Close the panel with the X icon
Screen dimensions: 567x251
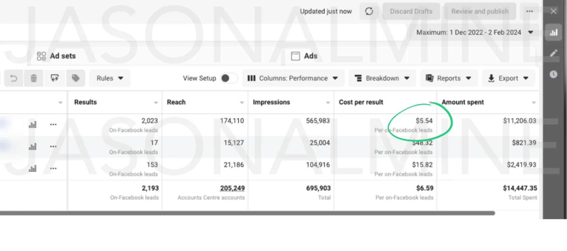554,11
